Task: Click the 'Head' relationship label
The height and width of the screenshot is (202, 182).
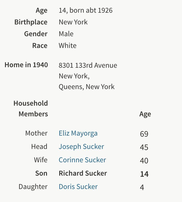Action: pos(39,147)
